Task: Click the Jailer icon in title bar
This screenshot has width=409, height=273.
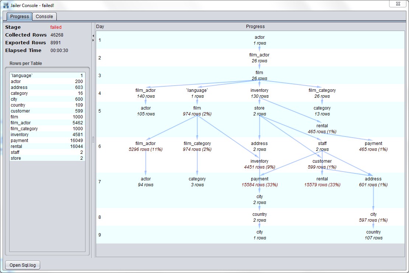Action: coord(6,6)
